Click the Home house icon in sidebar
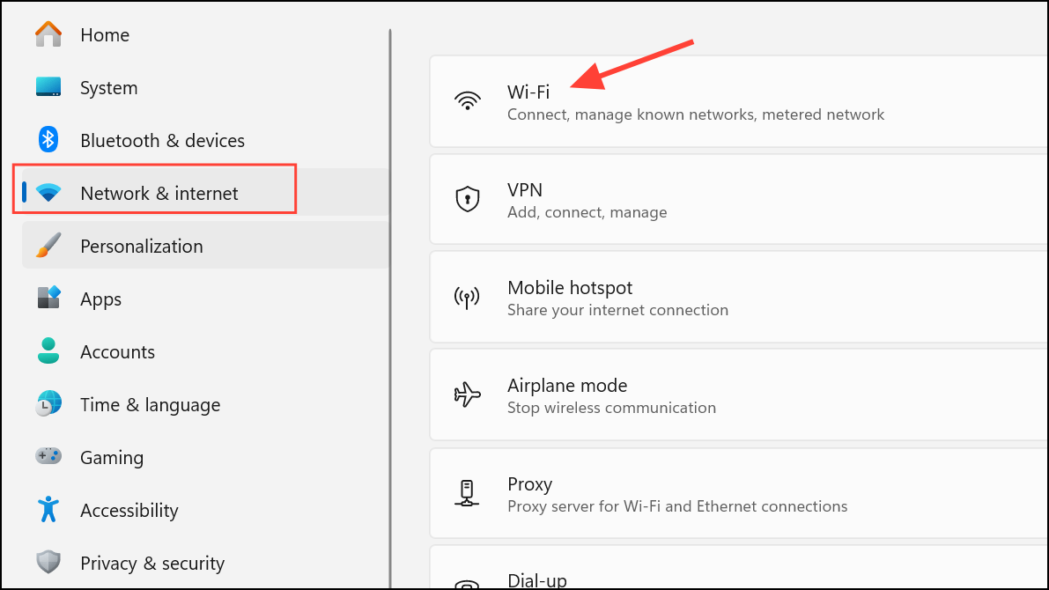Viewport: 1049px width, 590px height. [x=48, y=34]
